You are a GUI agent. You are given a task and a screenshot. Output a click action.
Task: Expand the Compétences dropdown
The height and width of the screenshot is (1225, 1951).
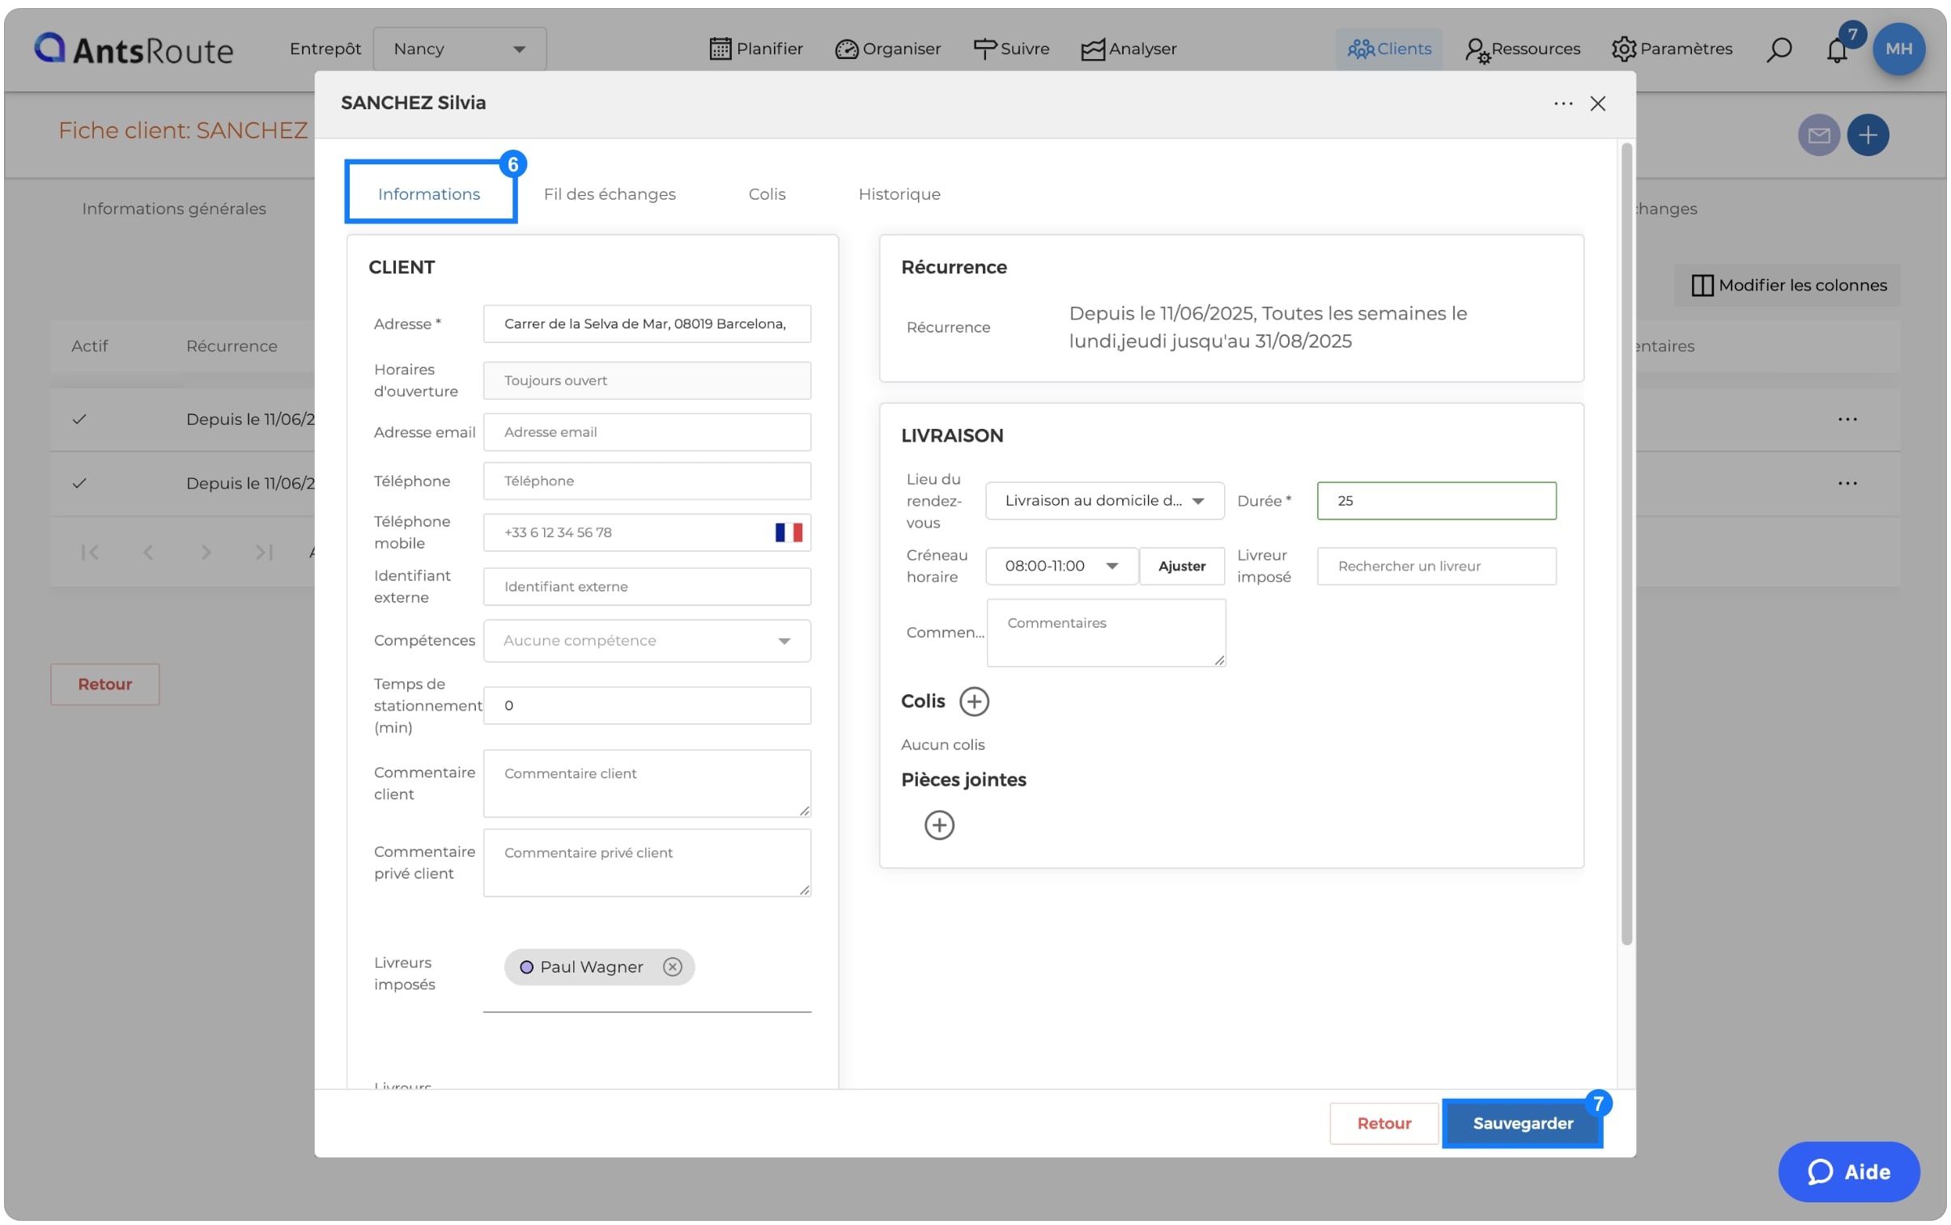tap(647, 641)
